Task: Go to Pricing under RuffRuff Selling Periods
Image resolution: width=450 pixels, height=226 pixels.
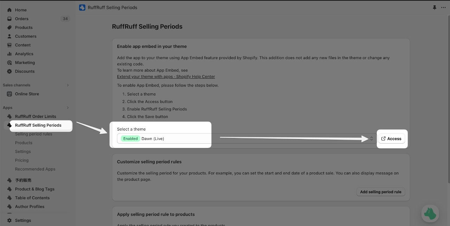Action: (22, 160)
